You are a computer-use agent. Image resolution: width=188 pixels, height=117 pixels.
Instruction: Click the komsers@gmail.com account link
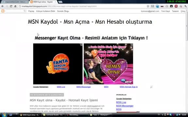[x=150, y=11]
